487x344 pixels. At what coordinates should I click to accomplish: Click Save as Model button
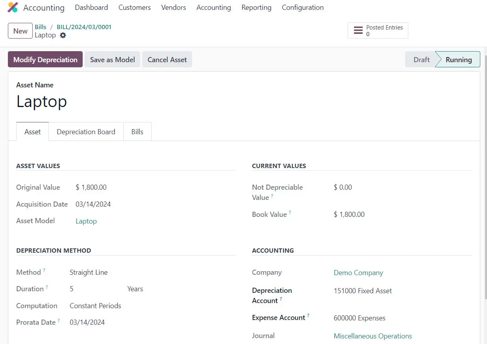click(x=112, y=59)
